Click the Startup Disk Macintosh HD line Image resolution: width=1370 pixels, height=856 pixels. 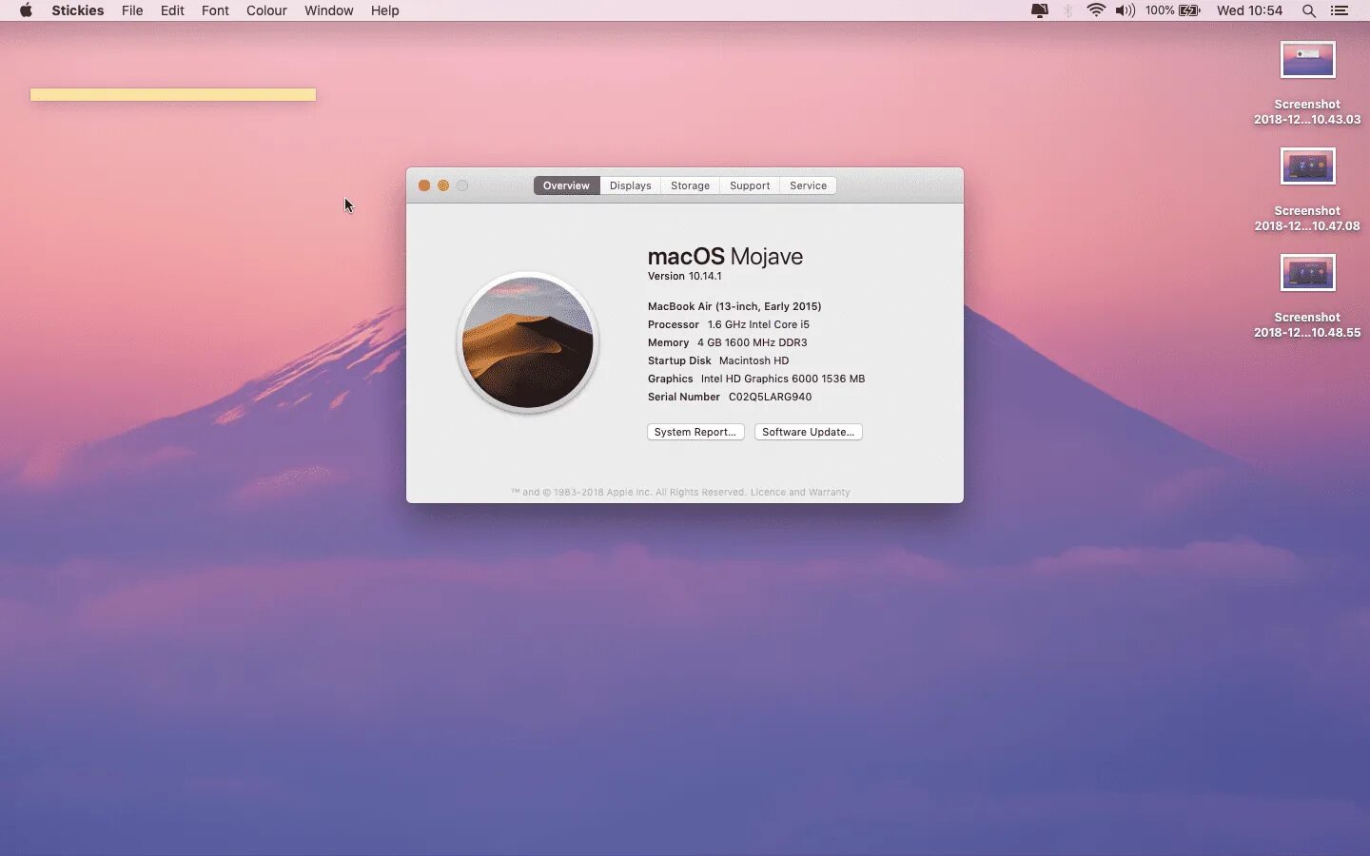coord(718,360)
